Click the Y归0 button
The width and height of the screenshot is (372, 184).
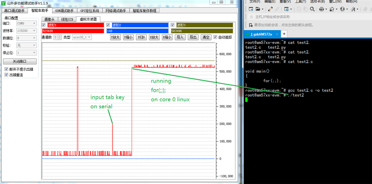pos(141,37)
